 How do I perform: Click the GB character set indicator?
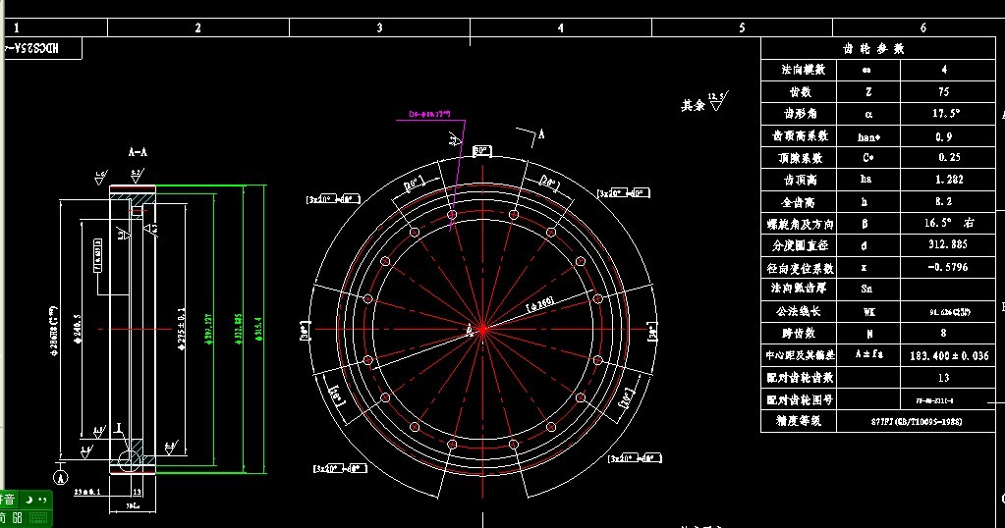pyautogui.click(x=18, y=518)
